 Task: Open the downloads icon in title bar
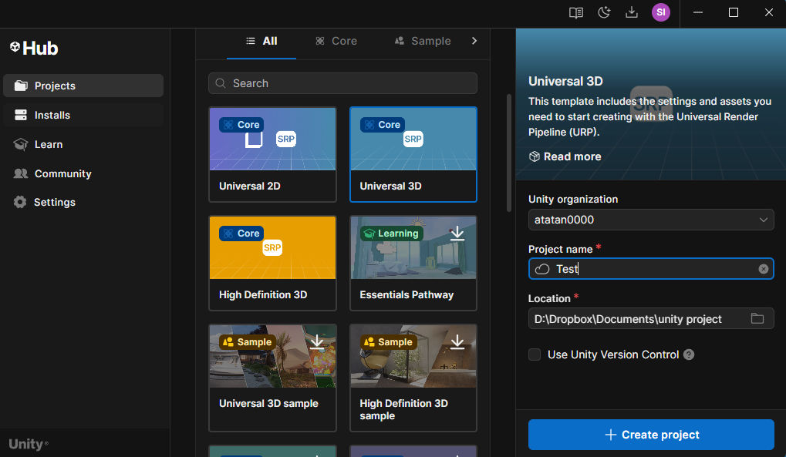pyautogui.click(x=632, y=12)
